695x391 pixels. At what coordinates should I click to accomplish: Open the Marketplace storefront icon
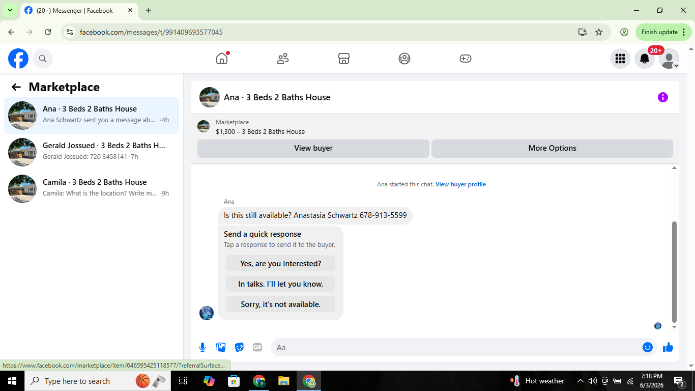(x=344, y=59)
